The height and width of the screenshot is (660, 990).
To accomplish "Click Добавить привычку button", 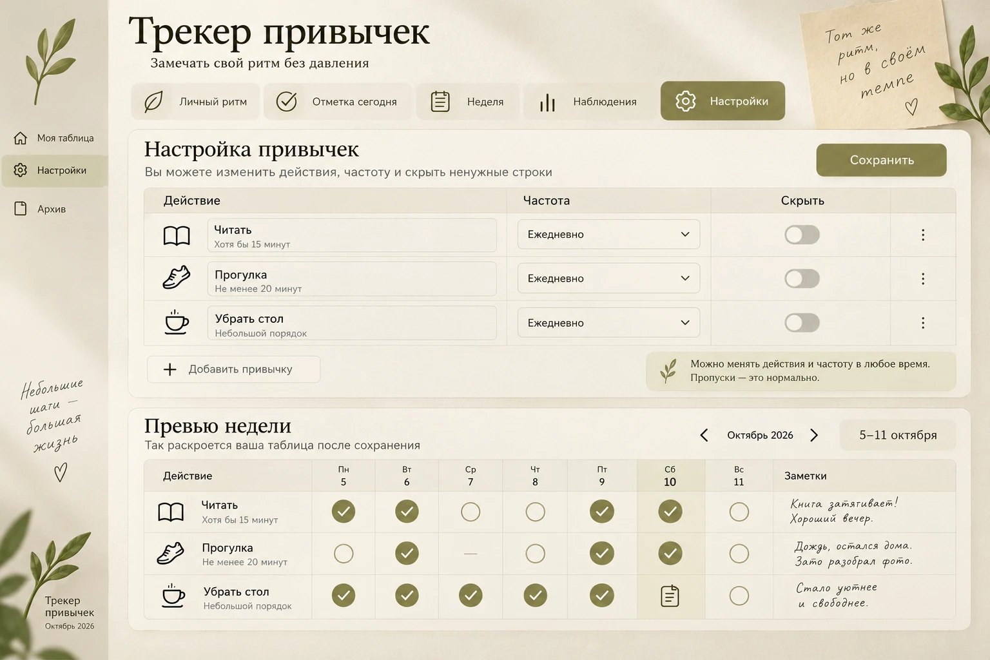I will [233, 369].
